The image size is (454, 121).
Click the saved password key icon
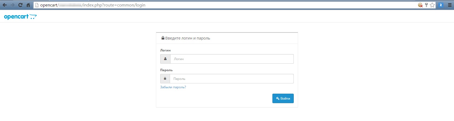tap(426, 5)
